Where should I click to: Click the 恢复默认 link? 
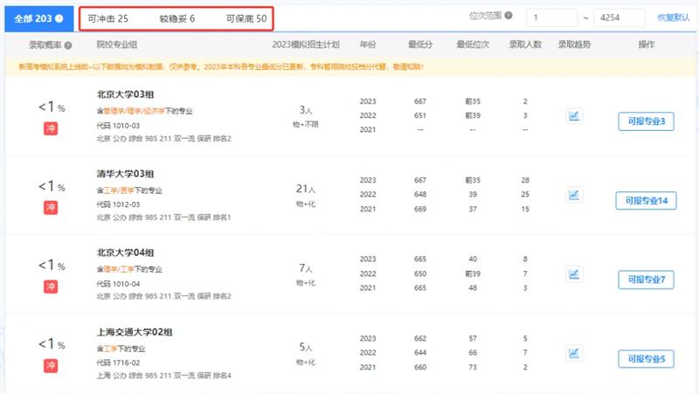pyautogui.click(x=673, y=17)
